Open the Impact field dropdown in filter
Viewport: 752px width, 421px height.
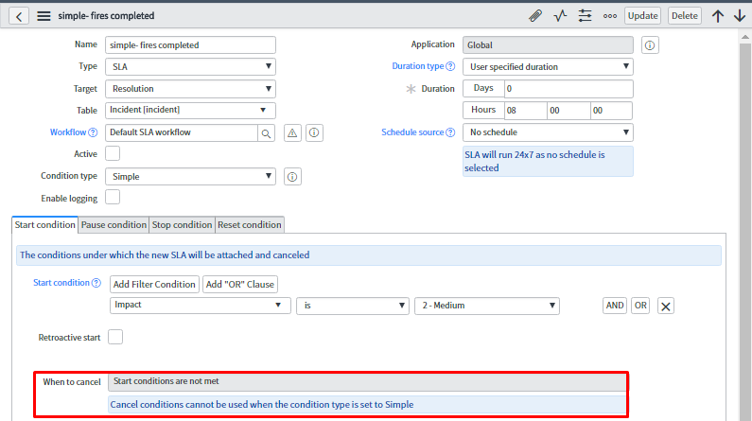click(200, 306)
